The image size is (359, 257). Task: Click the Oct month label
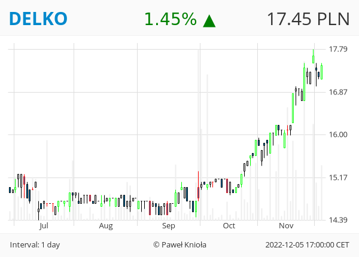point(229,226)
